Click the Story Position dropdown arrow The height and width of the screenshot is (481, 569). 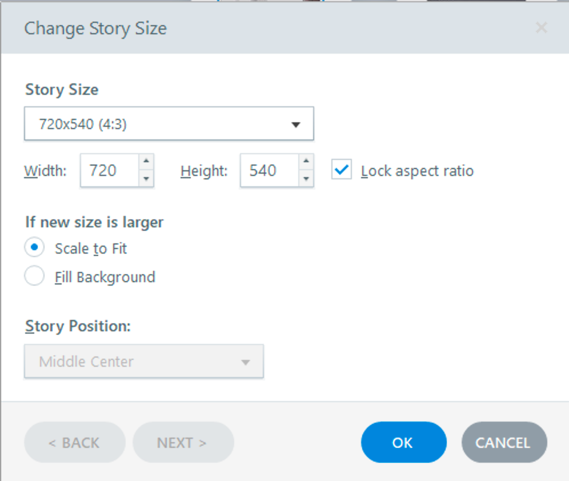[246, 362]
